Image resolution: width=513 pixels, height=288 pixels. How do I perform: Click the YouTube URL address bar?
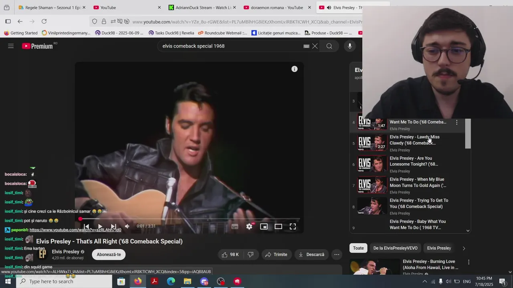(x=246, y=22)
